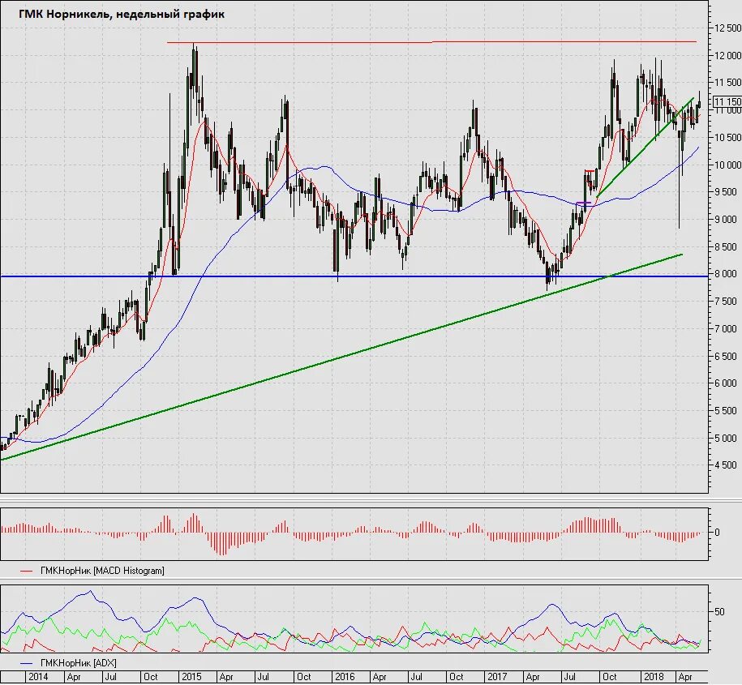
Task: Click the ADX scale value 50
Action: (719, 612)
